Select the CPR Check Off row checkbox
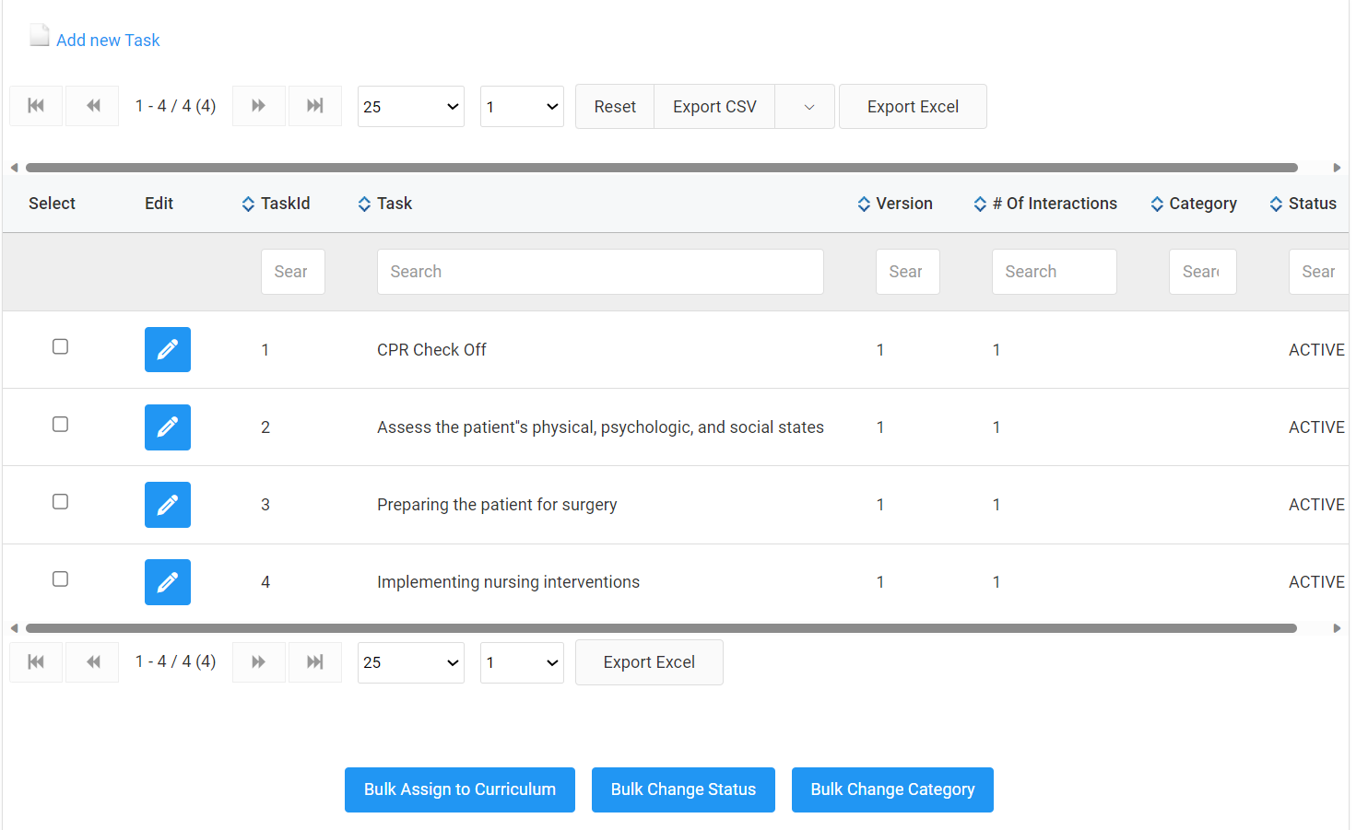Image resolution: width=1368 pixels, height=830 pixels. (x=60, y=346)
